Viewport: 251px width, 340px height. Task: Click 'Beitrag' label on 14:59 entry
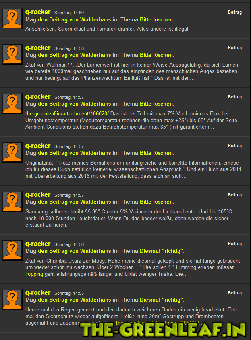coord(235,13)
